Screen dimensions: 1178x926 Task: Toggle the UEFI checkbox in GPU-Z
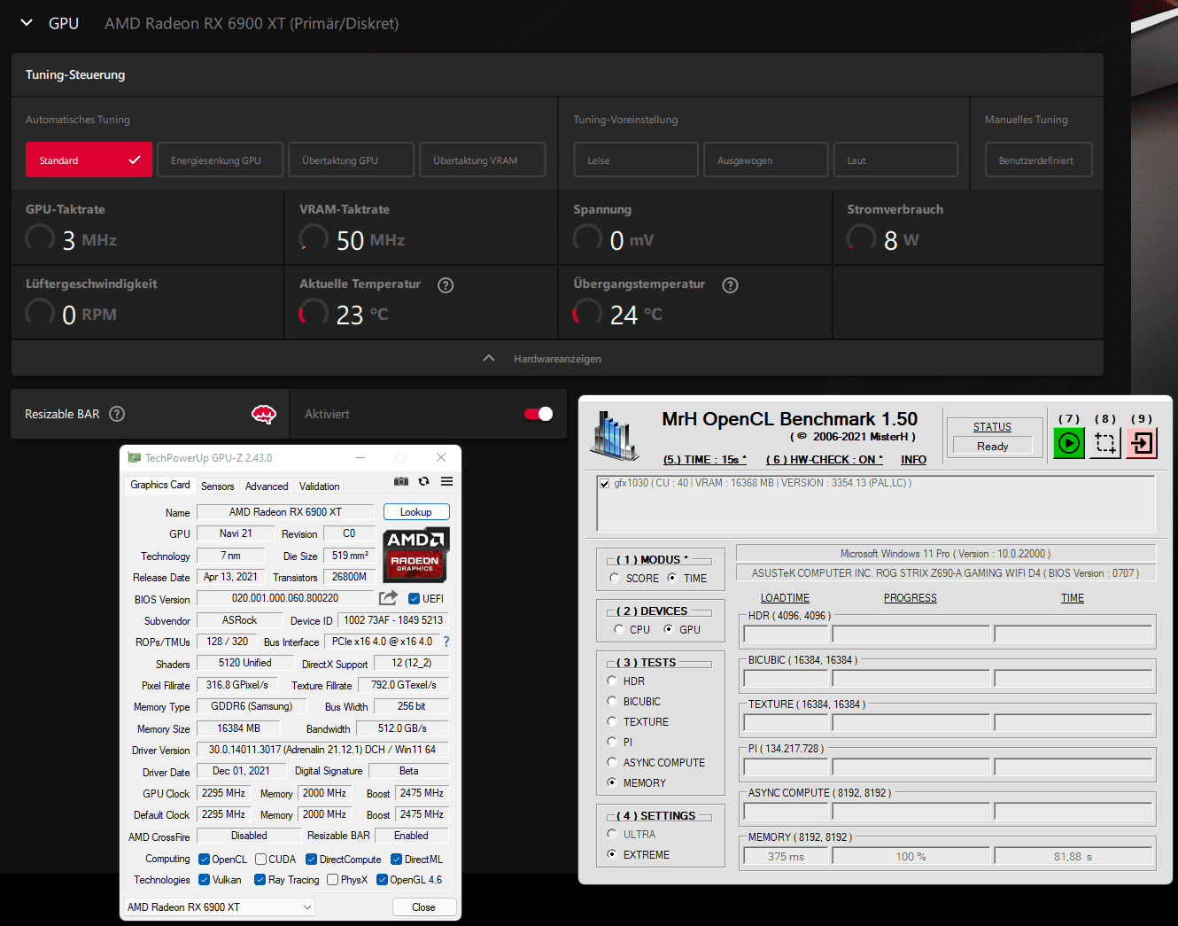(x=414, y=599)
